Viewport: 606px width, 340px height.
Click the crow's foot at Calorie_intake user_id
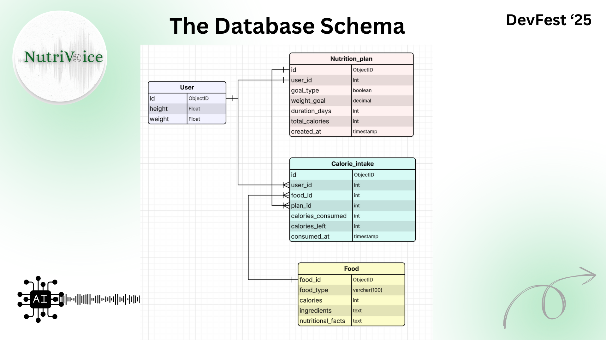(286, 185)
